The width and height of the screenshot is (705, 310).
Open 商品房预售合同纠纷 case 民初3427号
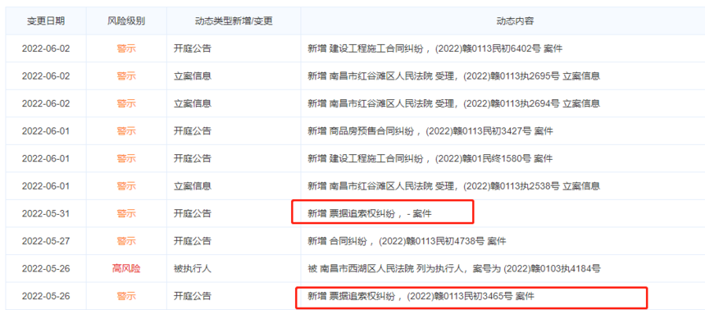430,131
